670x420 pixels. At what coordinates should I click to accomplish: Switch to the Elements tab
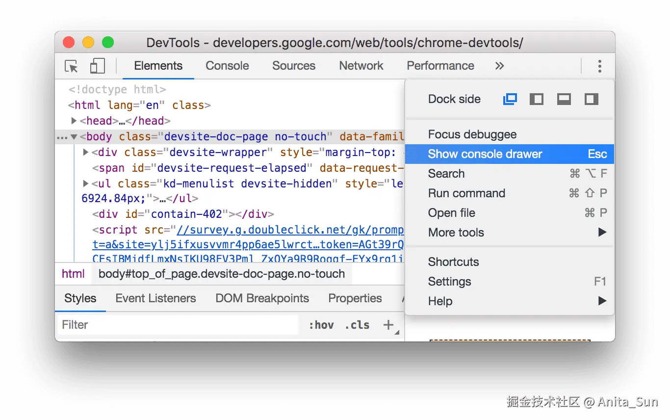click(x=158, y=66)
